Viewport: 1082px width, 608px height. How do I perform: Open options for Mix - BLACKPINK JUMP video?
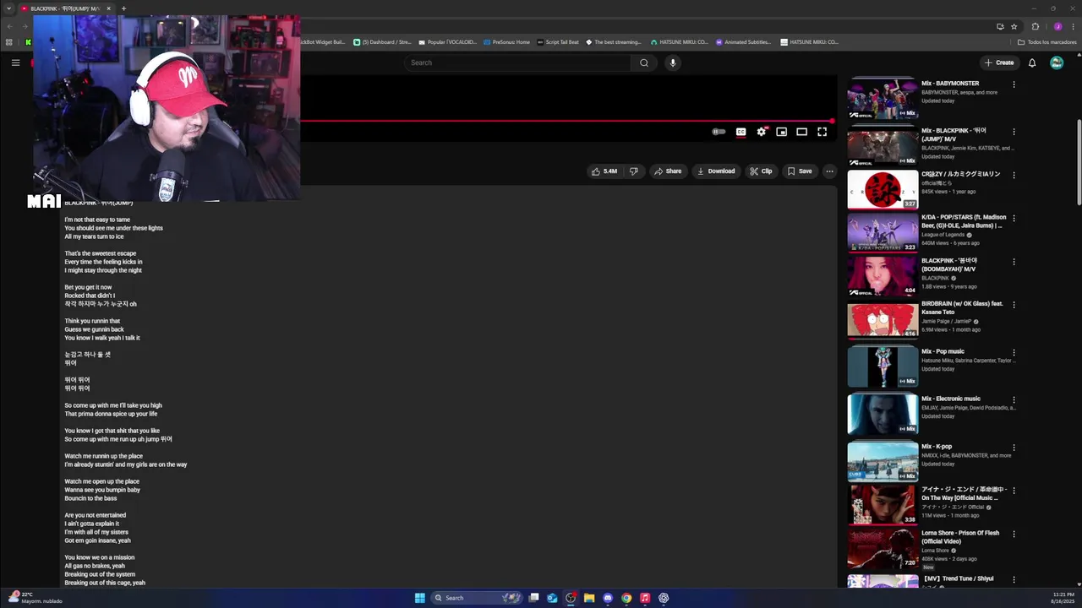pyautogui.click(x=1014, y=132)
